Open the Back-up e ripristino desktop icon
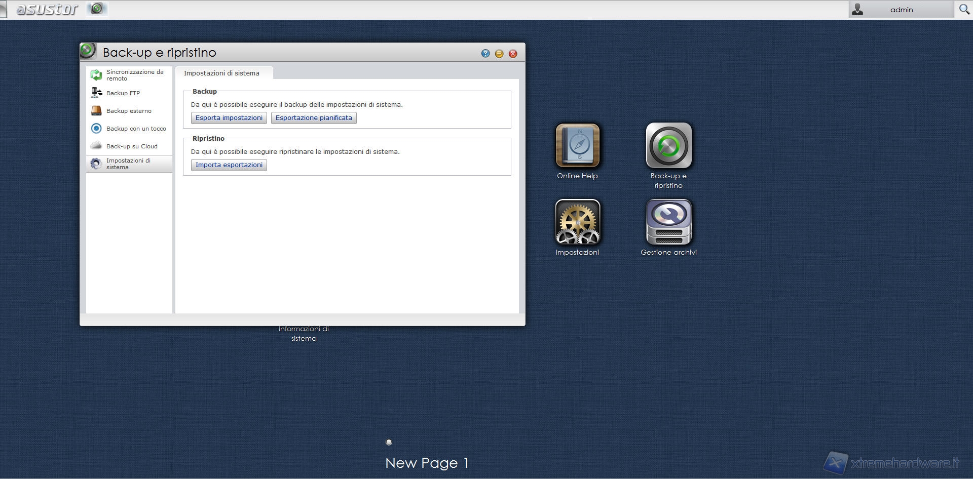Screen dimensions: 973x479 [668, 146]
